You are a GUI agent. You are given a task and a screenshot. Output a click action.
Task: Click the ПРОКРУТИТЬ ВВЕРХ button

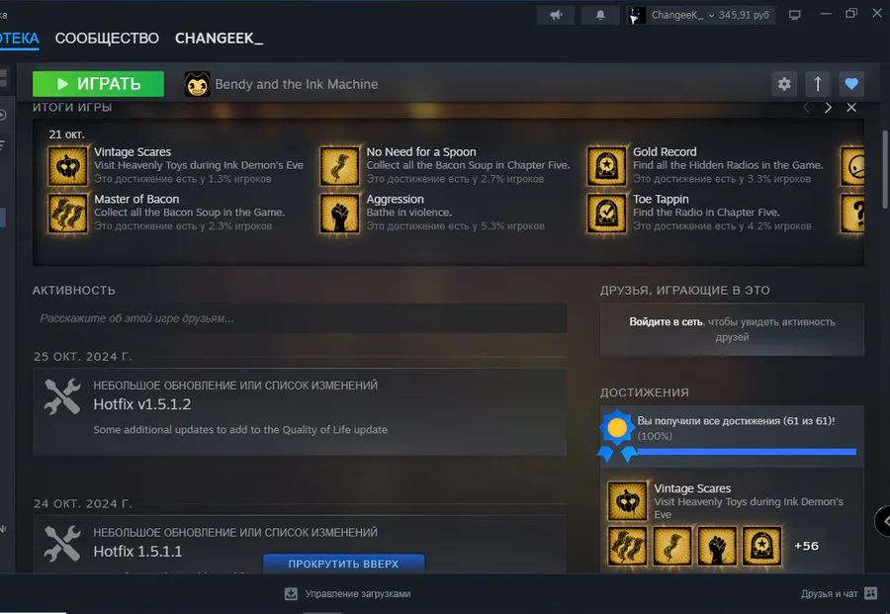(x=343, y=564)
